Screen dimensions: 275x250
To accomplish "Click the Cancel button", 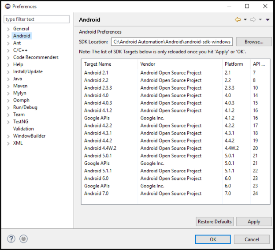I will [252, 239].
